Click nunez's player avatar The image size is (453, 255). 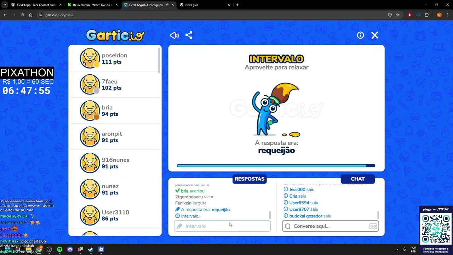(90, 189)
